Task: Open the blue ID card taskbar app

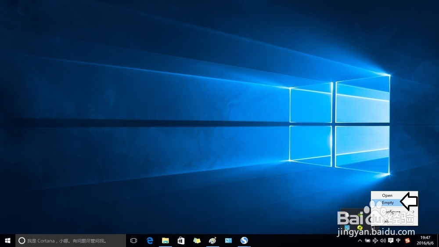Action: pos(228,240)
